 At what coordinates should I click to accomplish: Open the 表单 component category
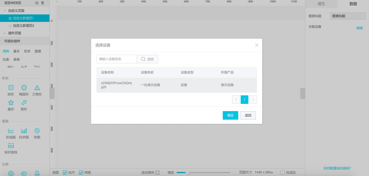[17, 60]
